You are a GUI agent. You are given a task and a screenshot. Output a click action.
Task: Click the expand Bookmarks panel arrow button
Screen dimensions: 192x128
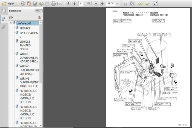click(x=41, y=11)
